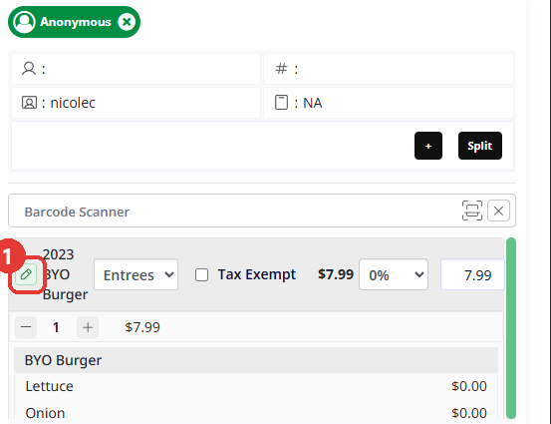Click the $7.99 quantity line total
The image size is (551, 424).
tap(142, 327)
